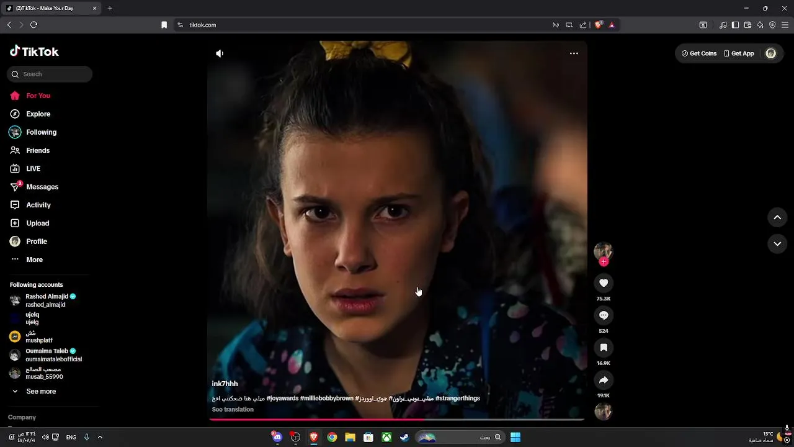Image resolution: width=794 pixels, height=447 pixels.
Task: Go to Friends page
Action: (x=30, y=150)
